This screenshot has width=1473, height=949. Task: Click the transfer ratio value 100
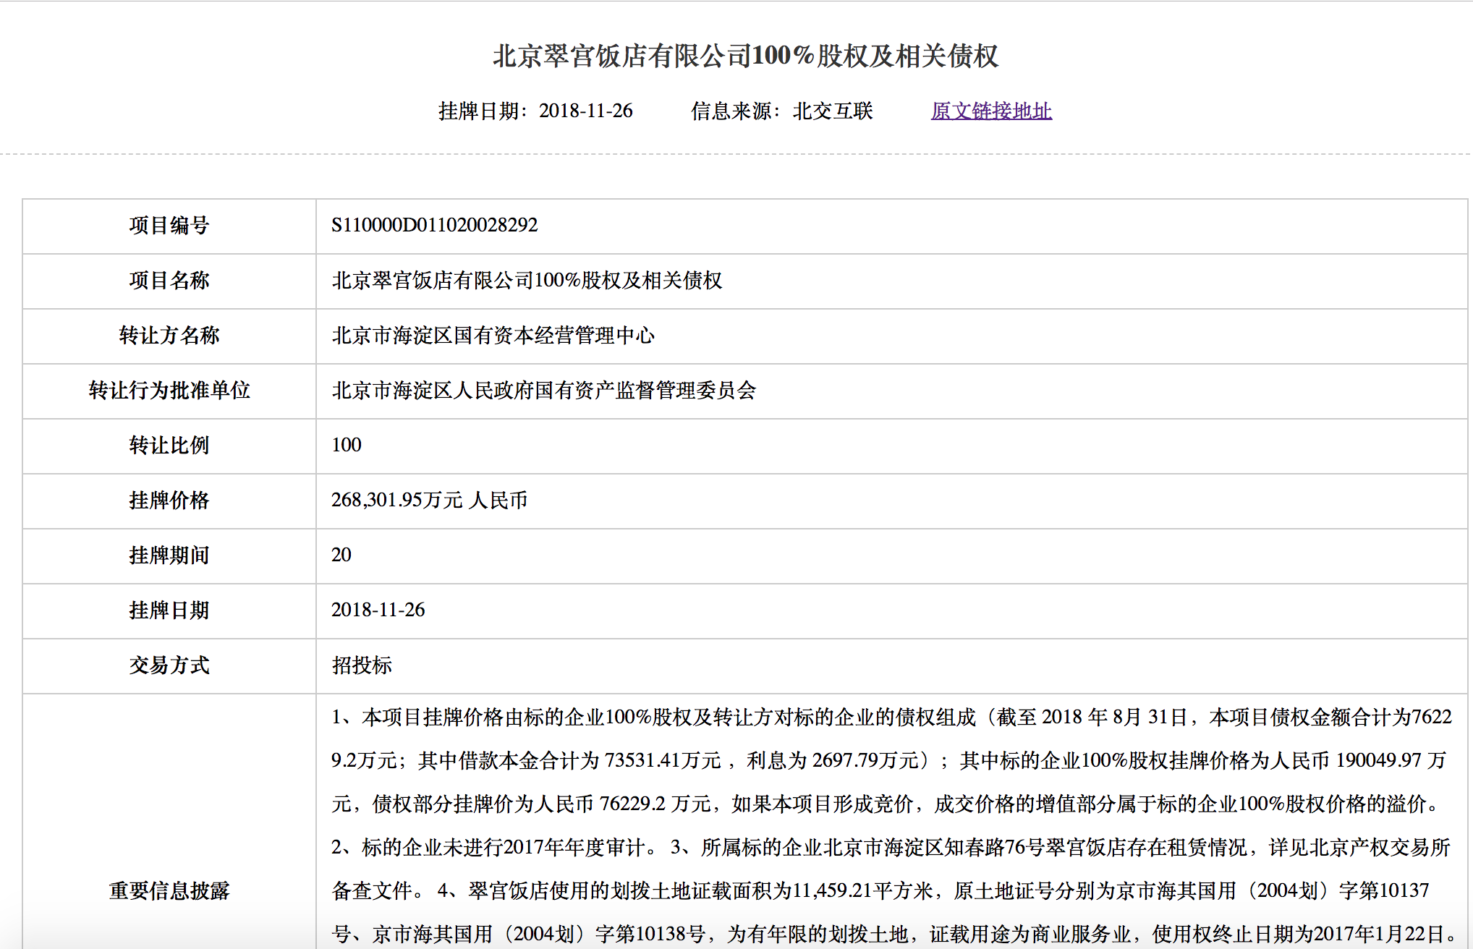[x=346, y=445]
